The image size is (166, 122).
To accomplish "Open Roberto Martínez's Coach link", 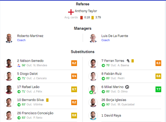I will click(21, 40).
